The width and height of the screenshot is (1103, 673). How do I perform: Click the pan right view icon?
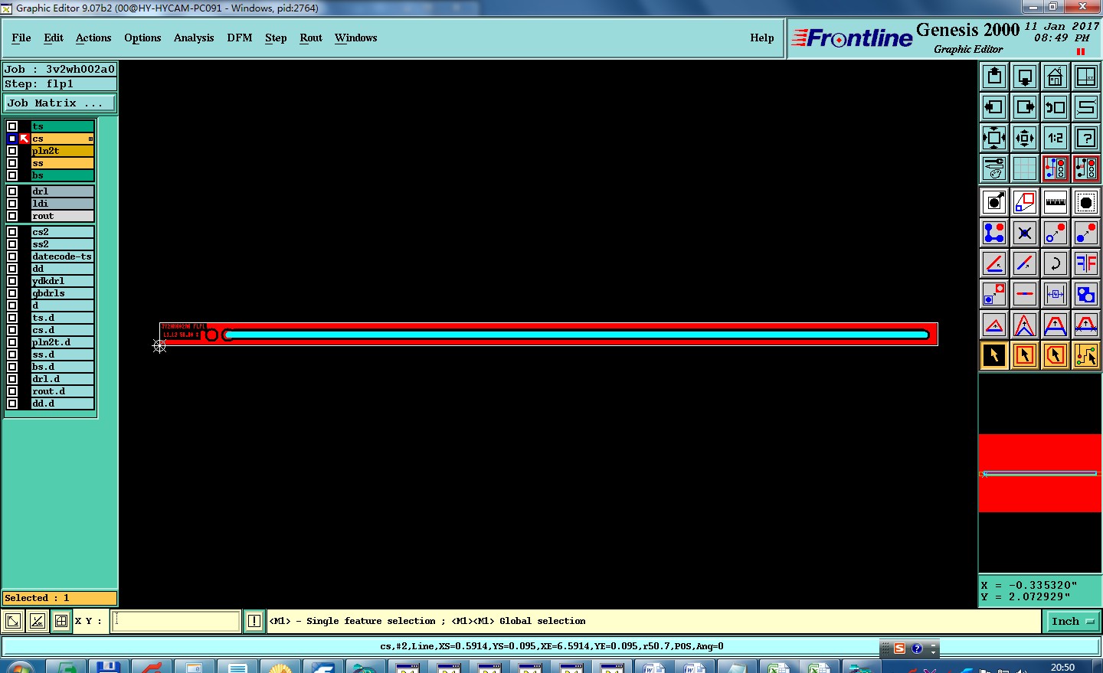tap(1025, 107)
